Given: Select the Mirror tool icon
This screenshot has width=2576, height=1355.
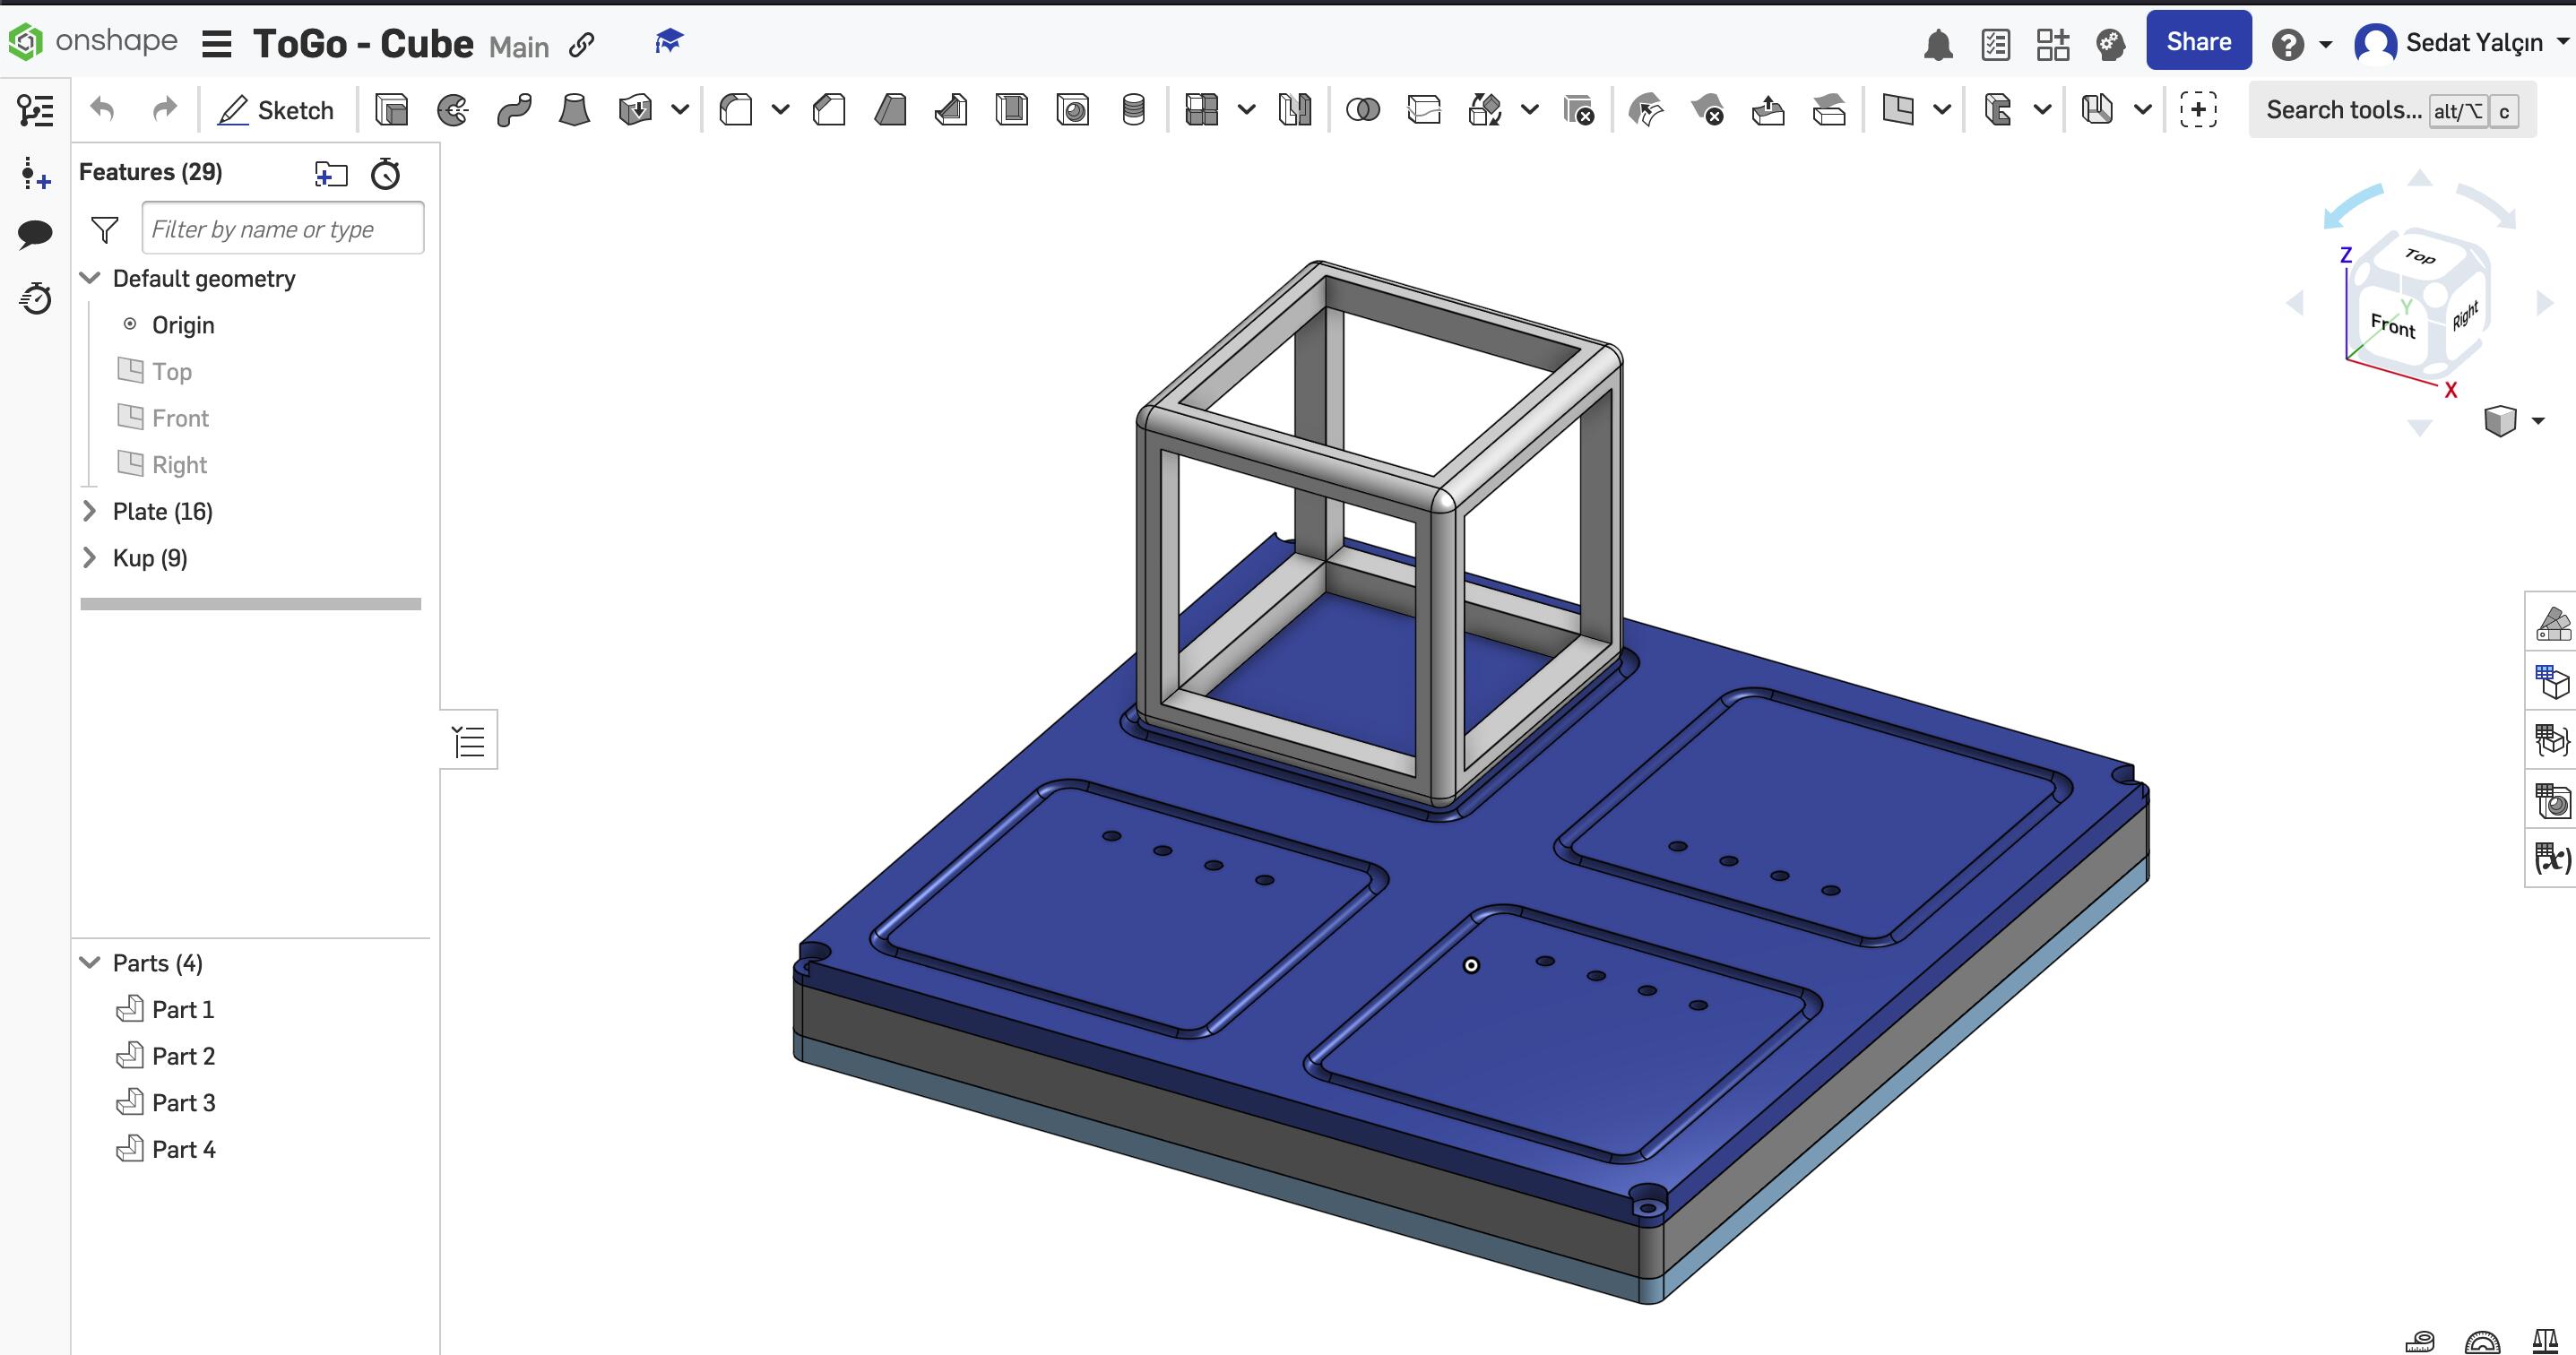Looking at the screenshot, I should (x=1290, y=109).
